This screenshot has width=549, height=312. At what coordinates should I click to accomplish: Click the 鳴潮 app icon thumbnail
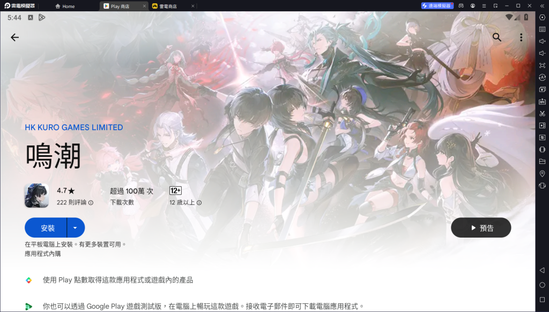pos(36,196)
